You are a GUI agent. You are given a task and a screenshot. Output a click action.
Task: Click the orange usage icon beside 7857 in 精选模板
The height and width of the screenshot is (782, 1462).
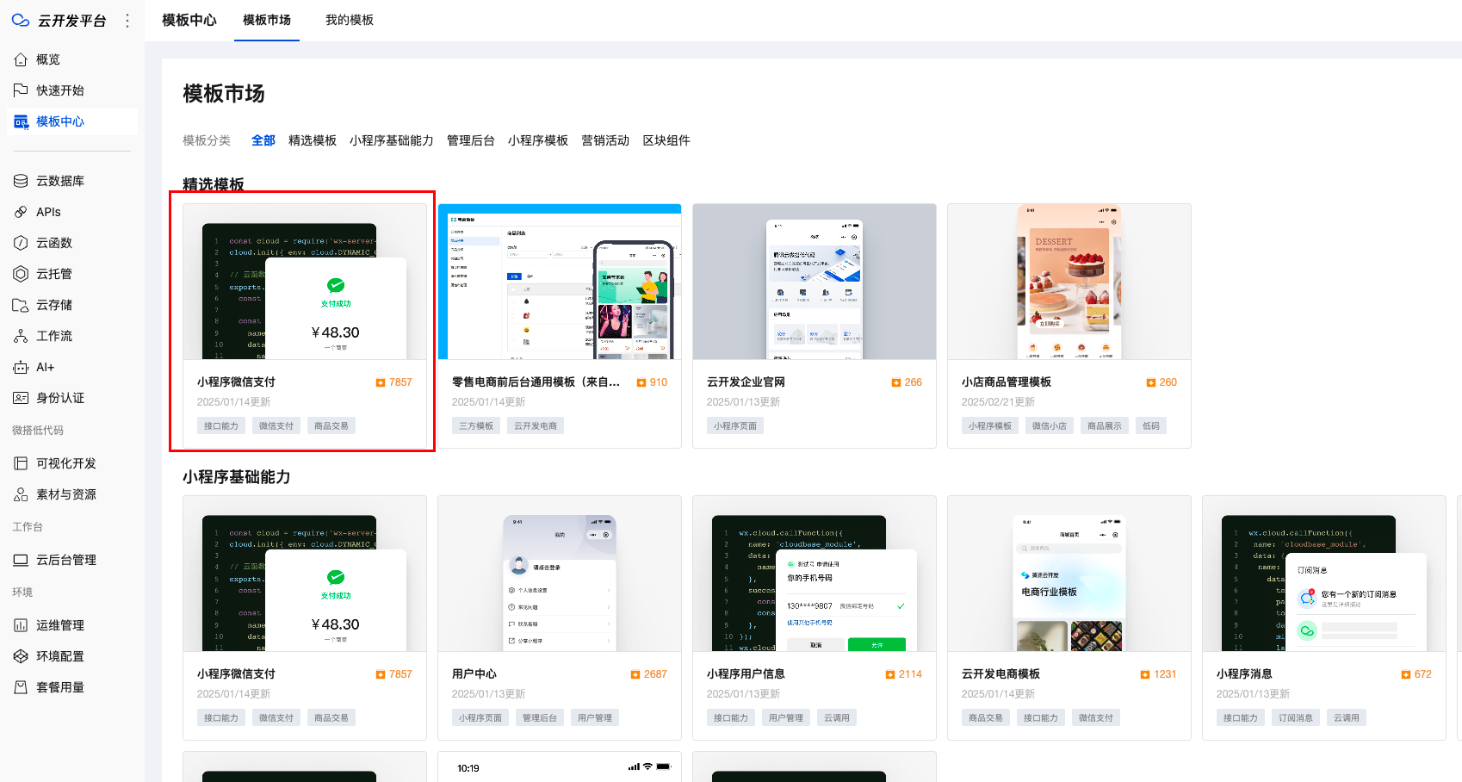381,382
